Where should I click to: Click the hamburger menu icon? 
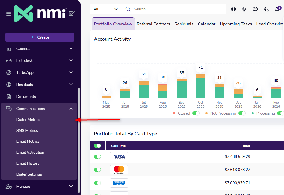click(x=8, y=14)
